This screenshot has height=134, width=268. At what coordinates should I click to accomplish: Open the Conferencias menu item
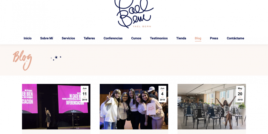tap(113, 38)
